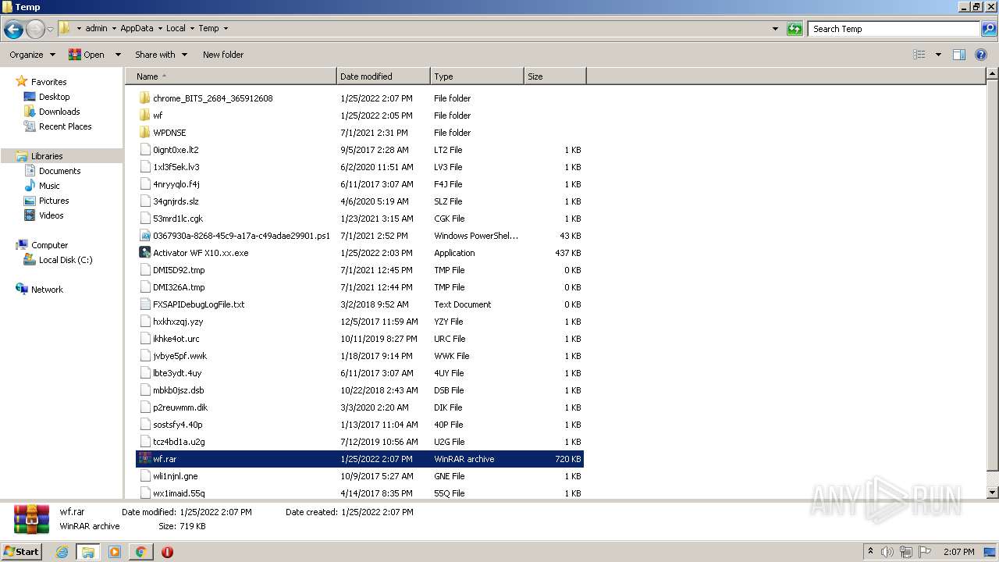
Task: Select the wf folder icon
Action: [x=144, y=116]
